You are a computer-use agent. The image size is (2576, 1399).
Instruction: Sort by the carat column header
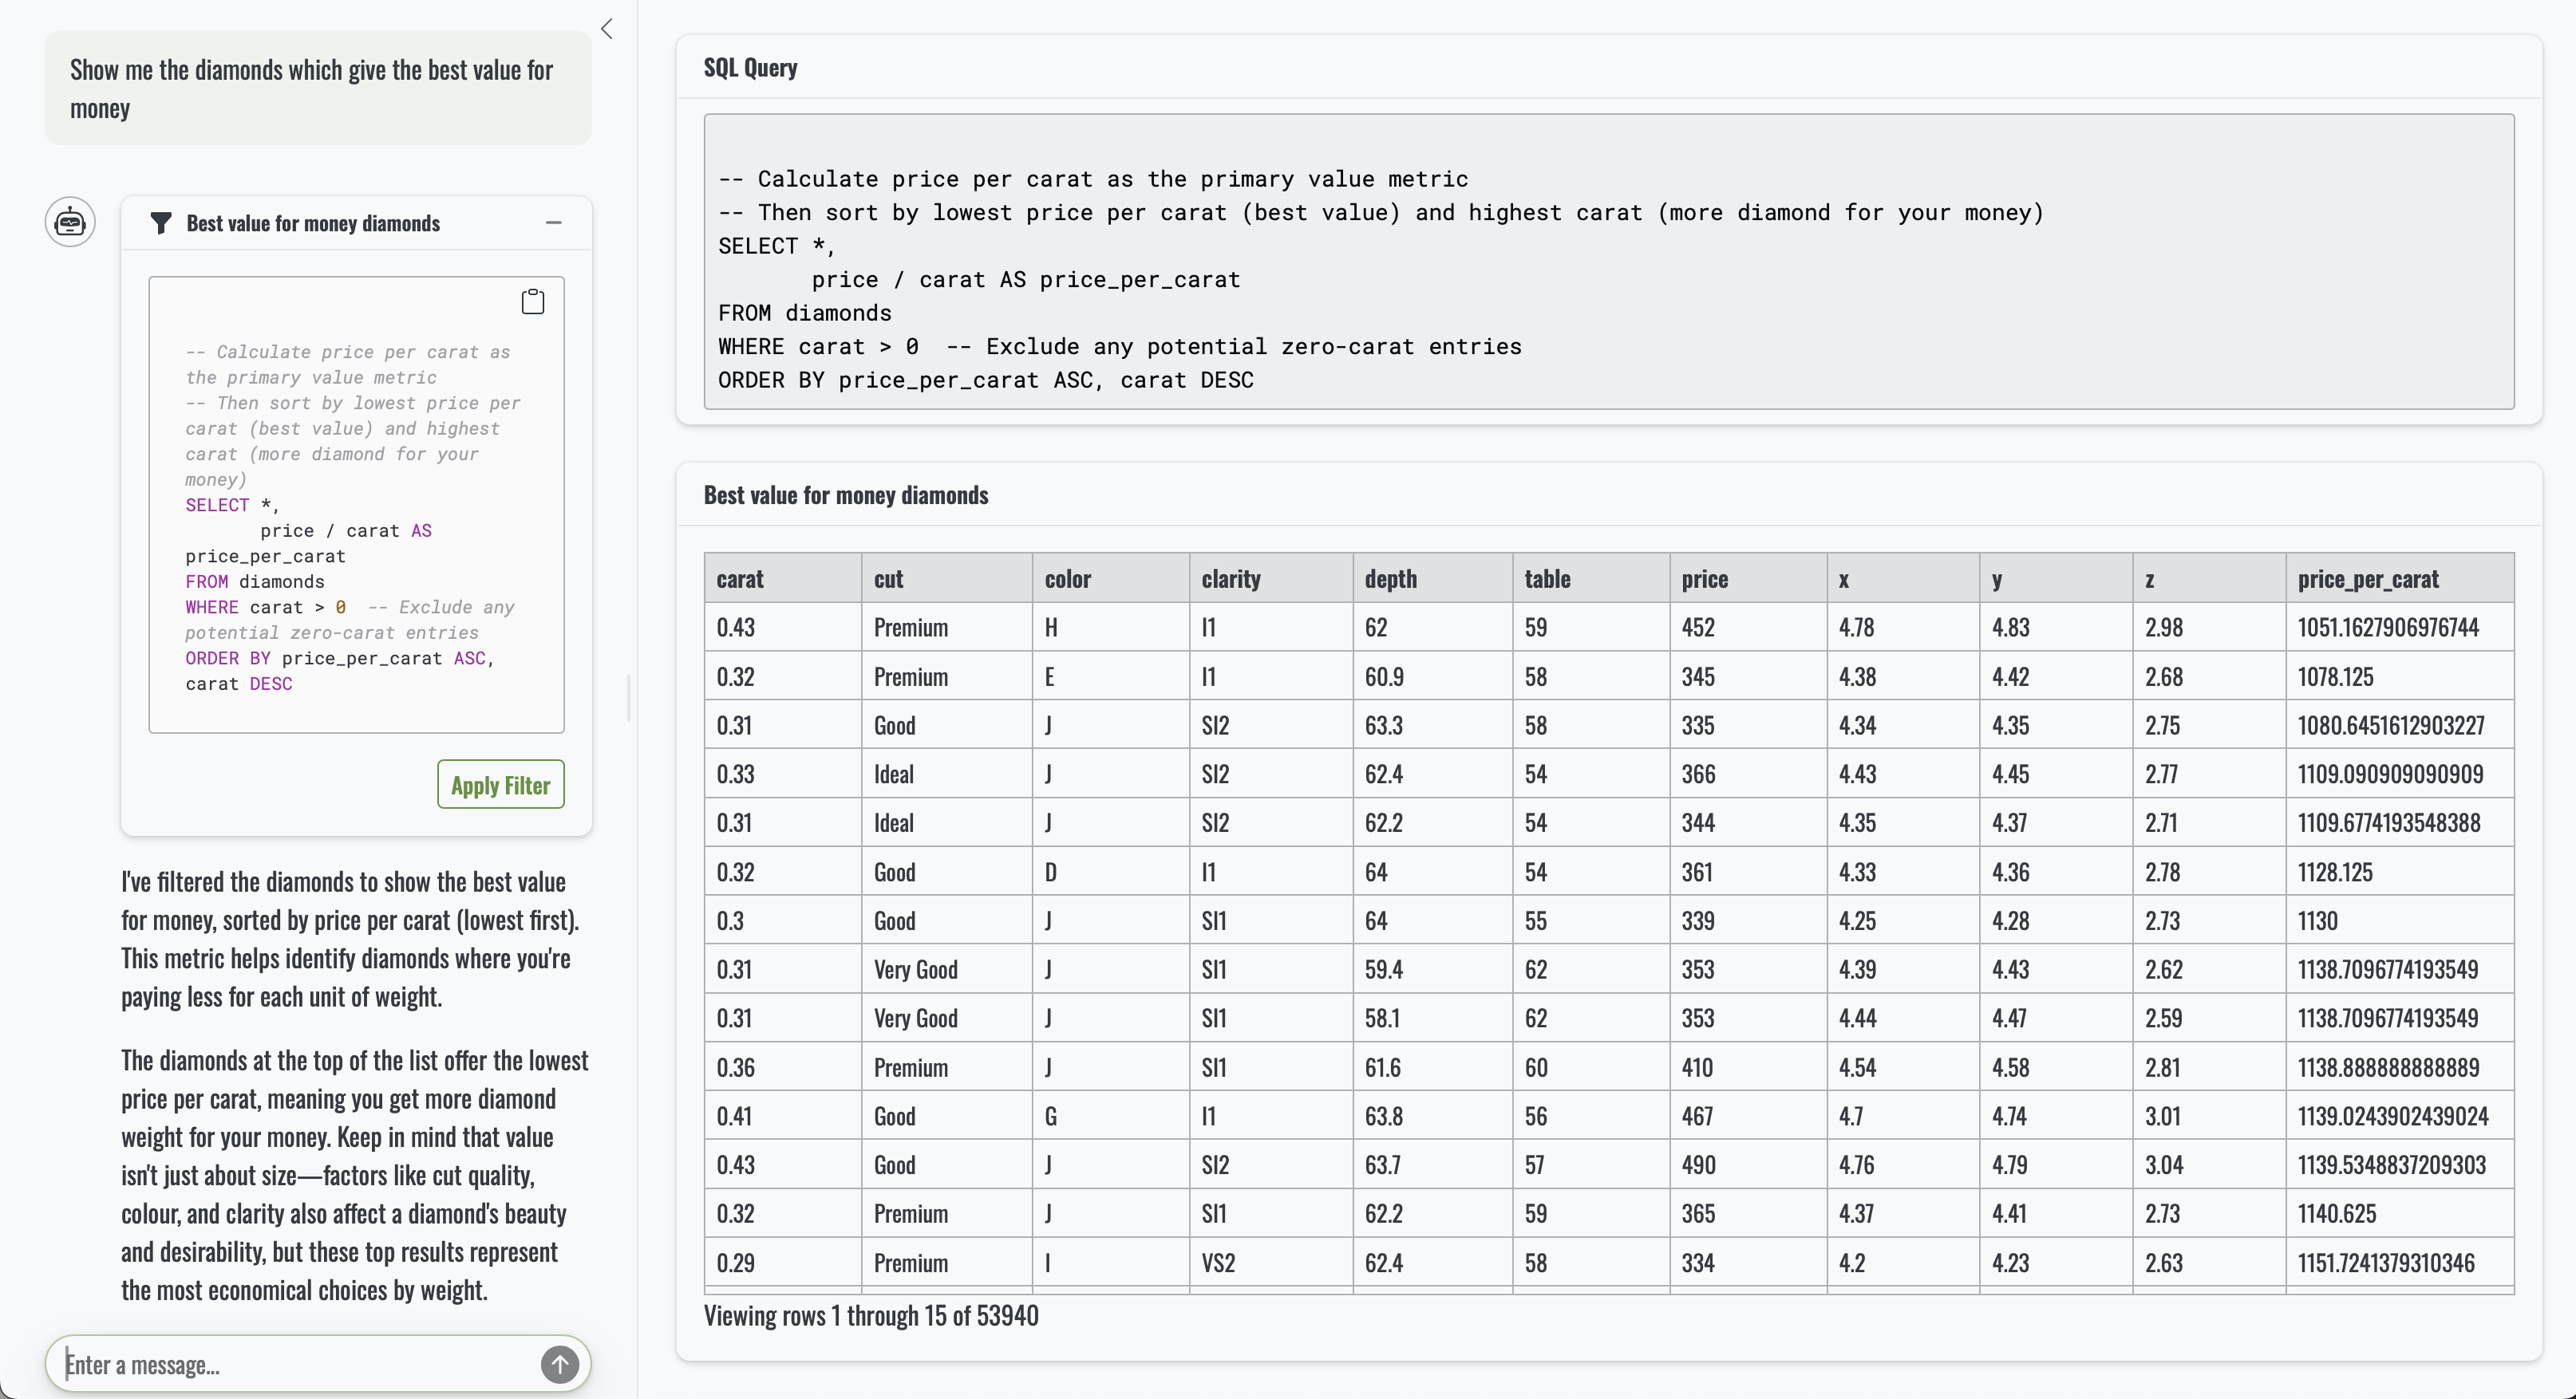pyautogui.click(x=740, y=578)
